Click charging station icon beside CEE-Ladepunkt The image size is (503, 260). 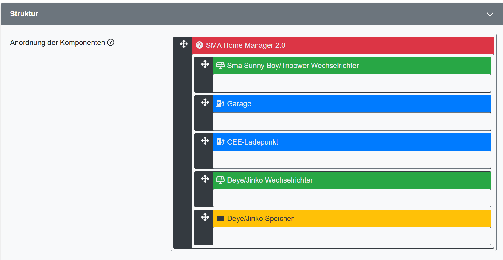pos(220,142)
